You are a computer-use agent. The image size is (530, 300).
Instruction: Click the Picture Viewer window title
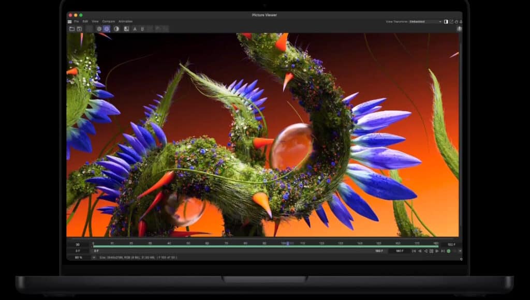[264, 15]
